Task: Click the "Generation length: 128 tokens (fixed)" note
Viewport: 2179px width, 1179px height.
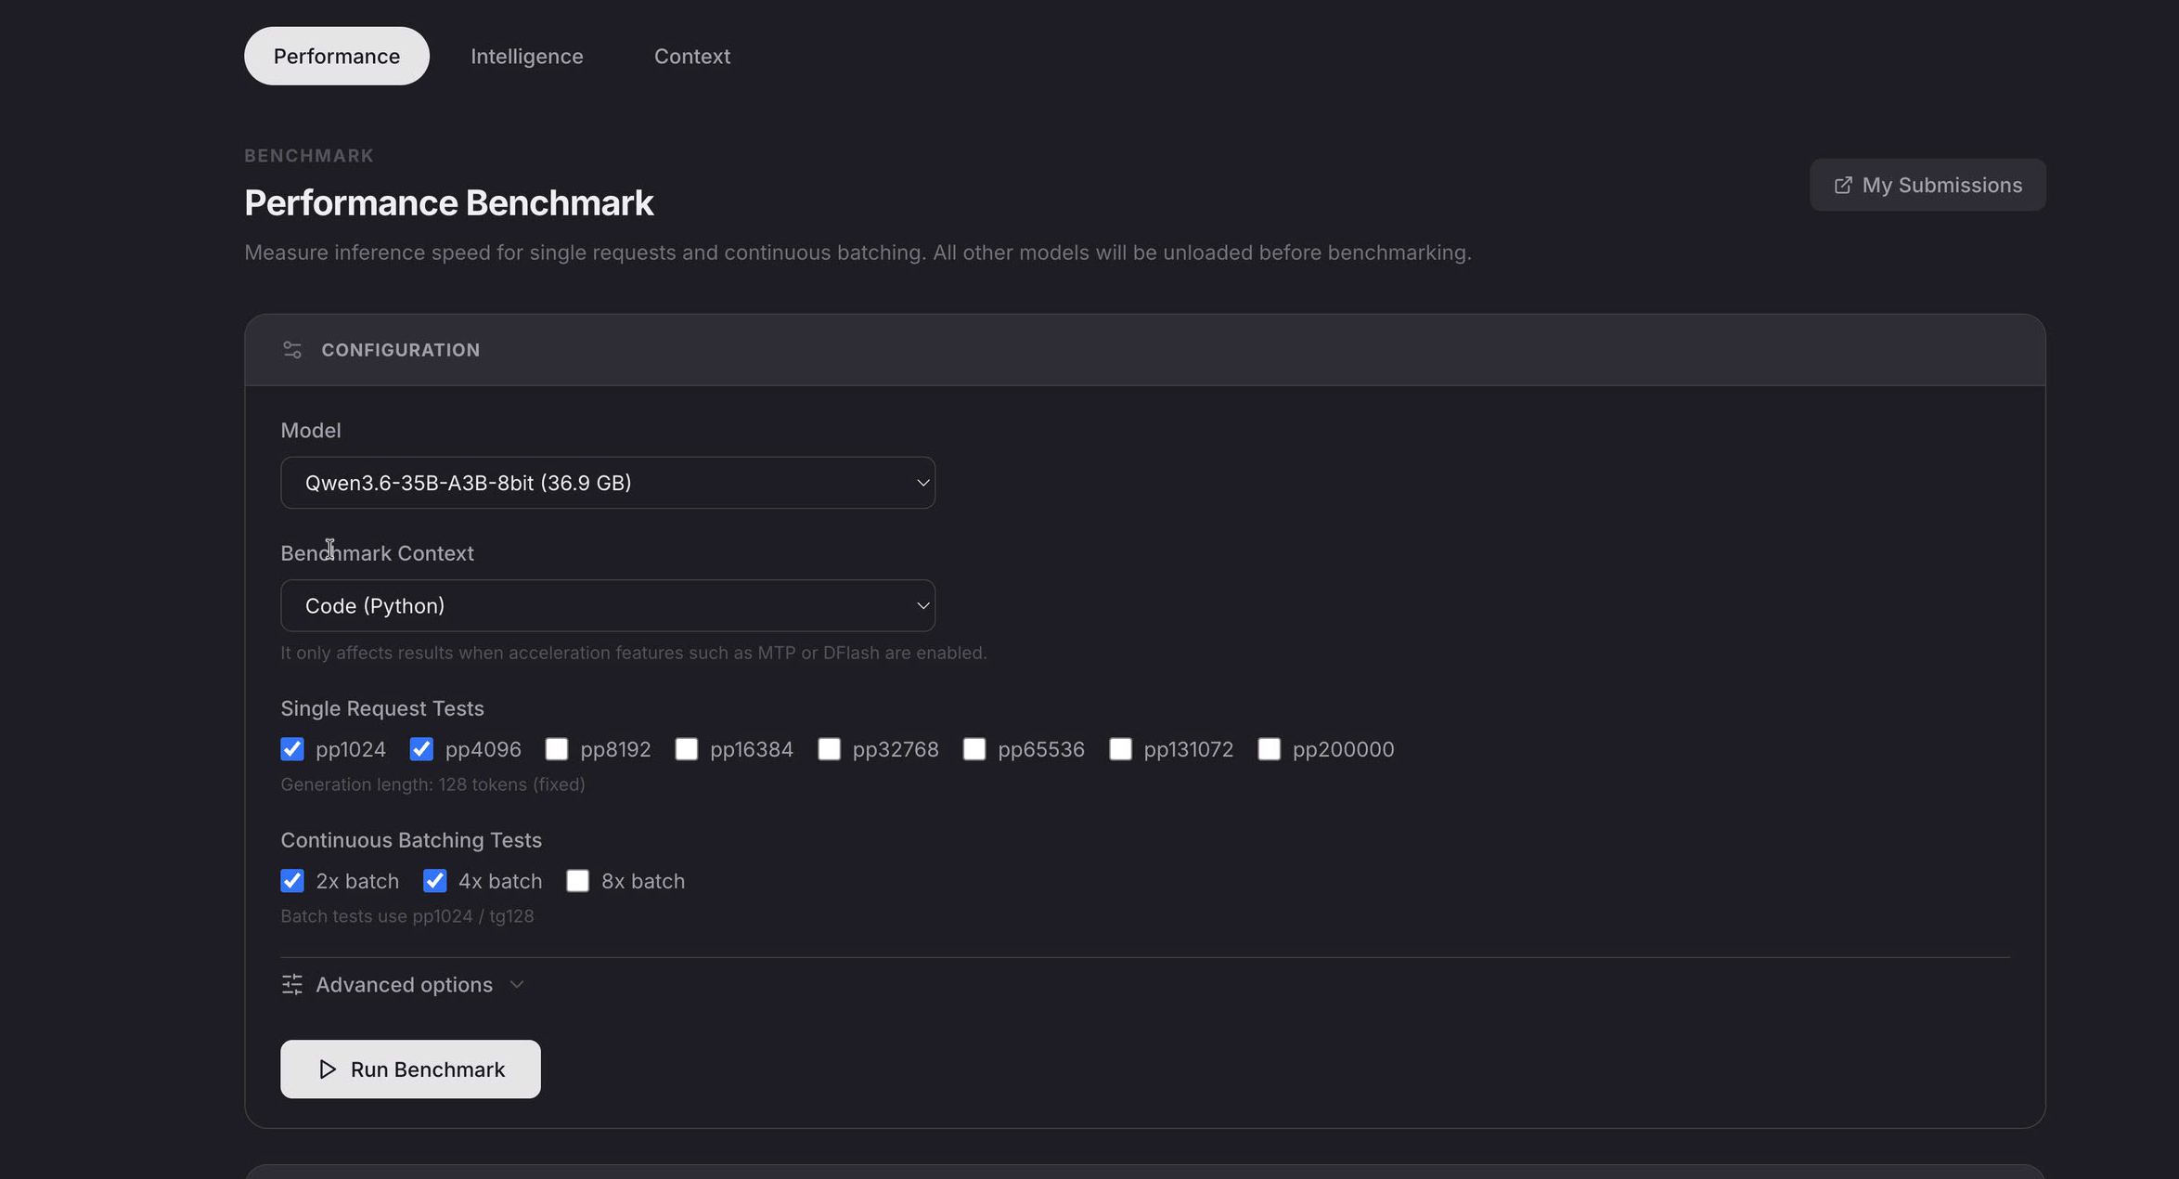Action: pos(432,784)
